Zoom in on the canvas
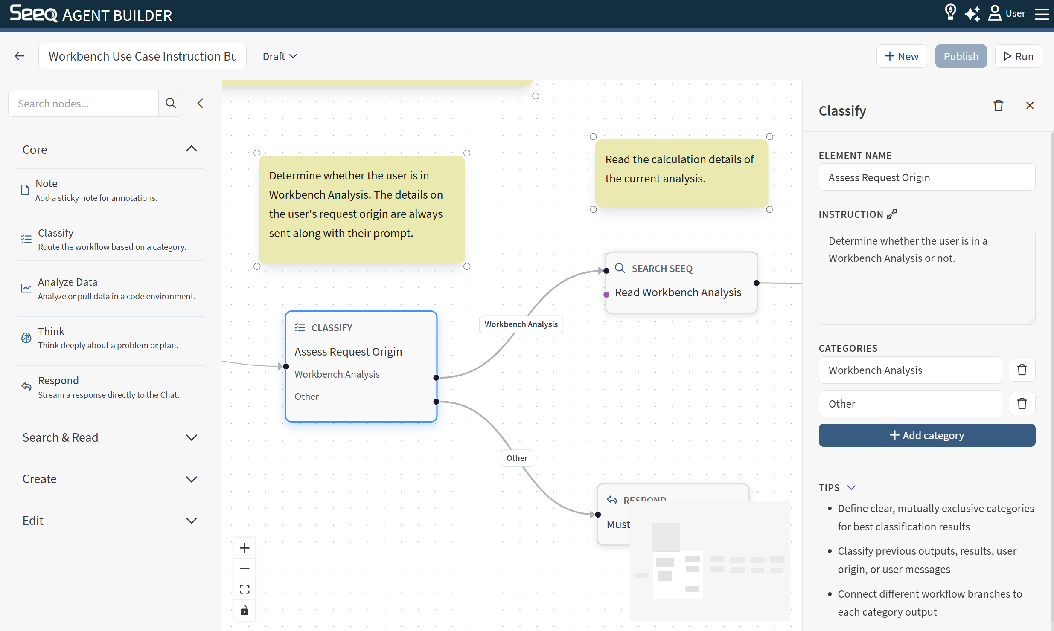 [245, 548]
